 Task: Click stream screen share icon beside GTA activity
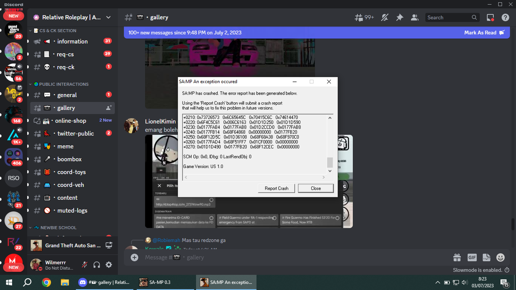click(109, 245)
